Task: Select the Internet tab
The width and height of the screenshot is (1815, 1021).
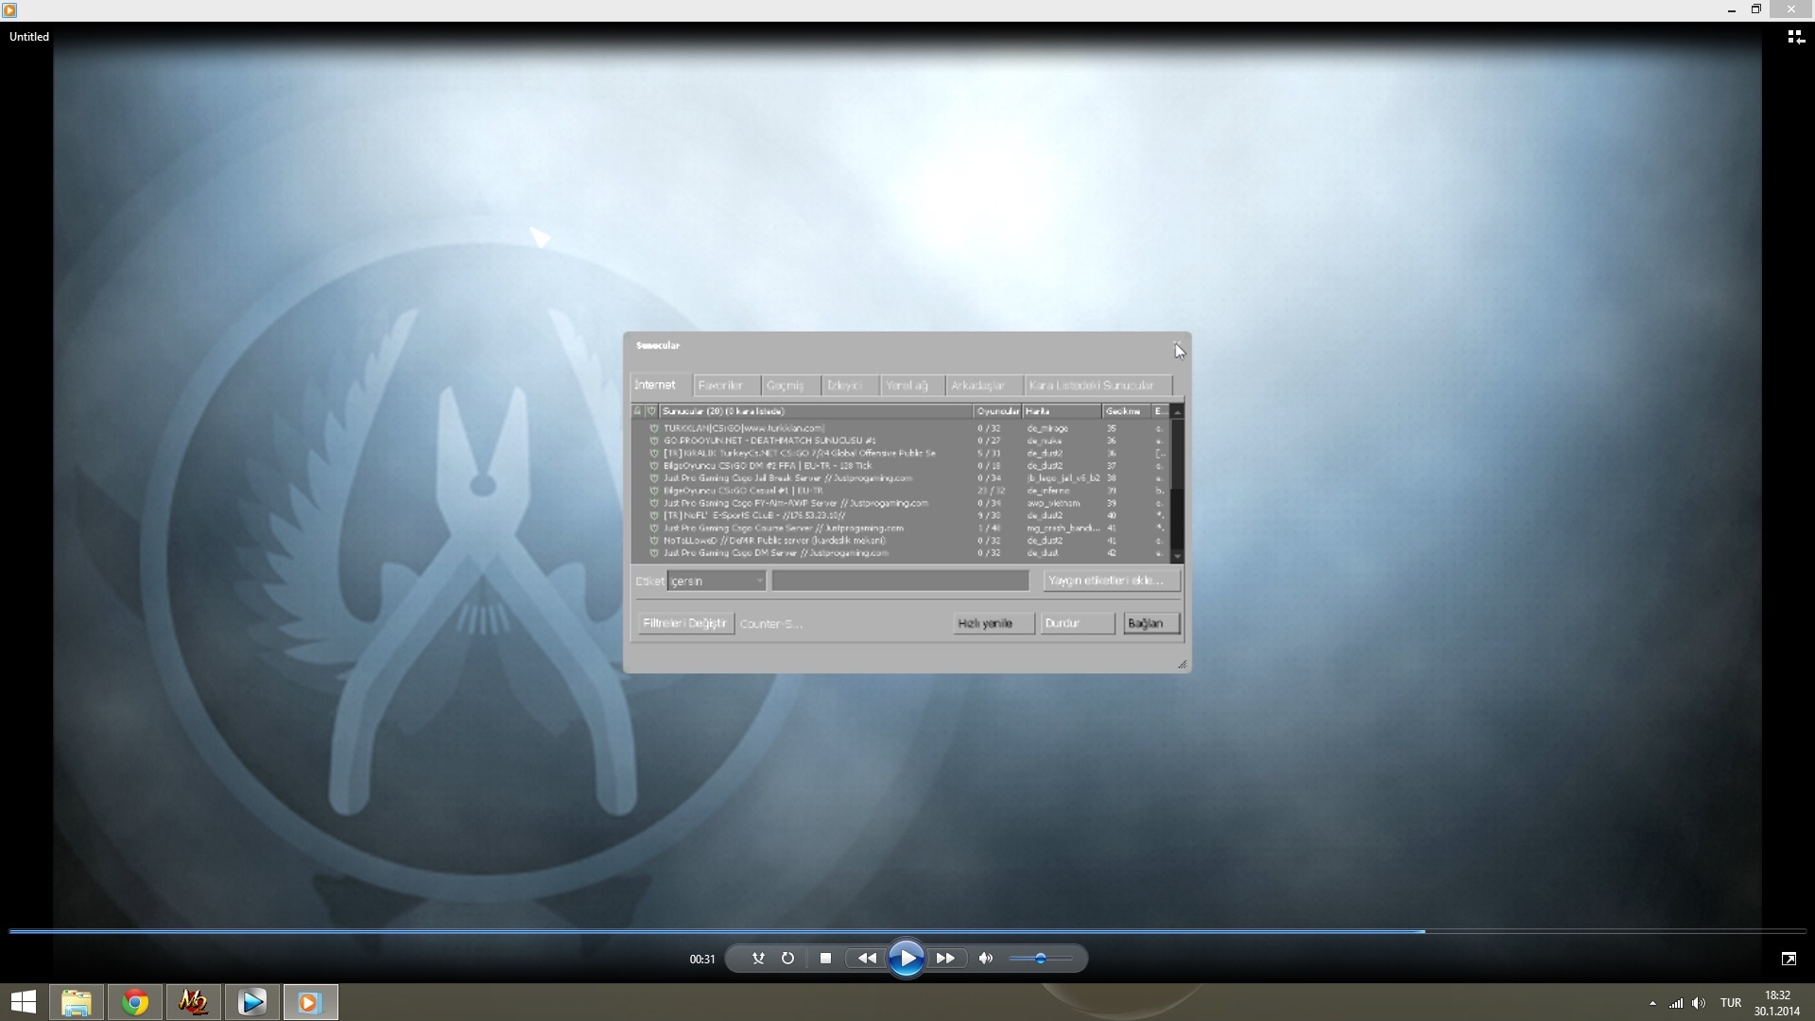Action: 655,385
